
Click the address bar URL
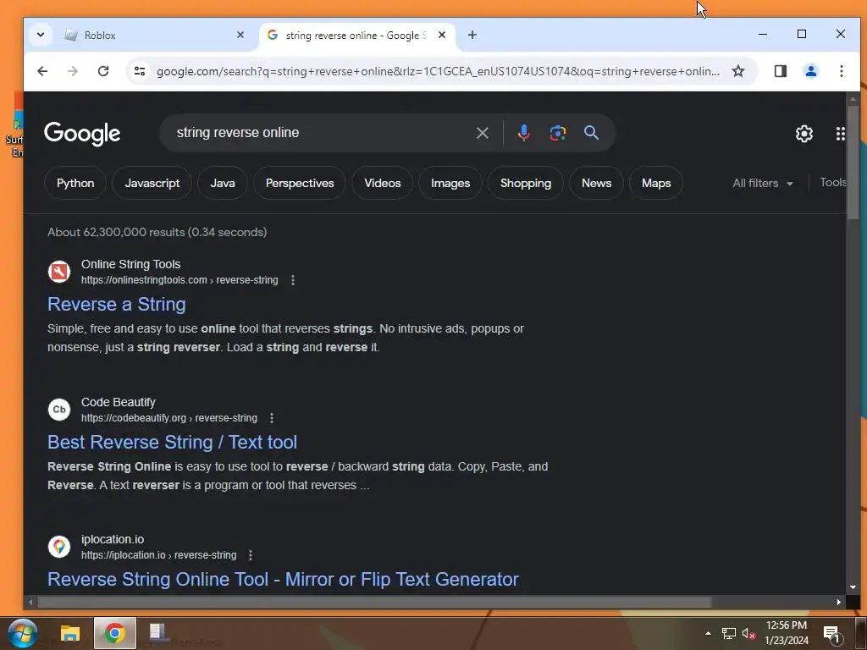pos(438,71)
